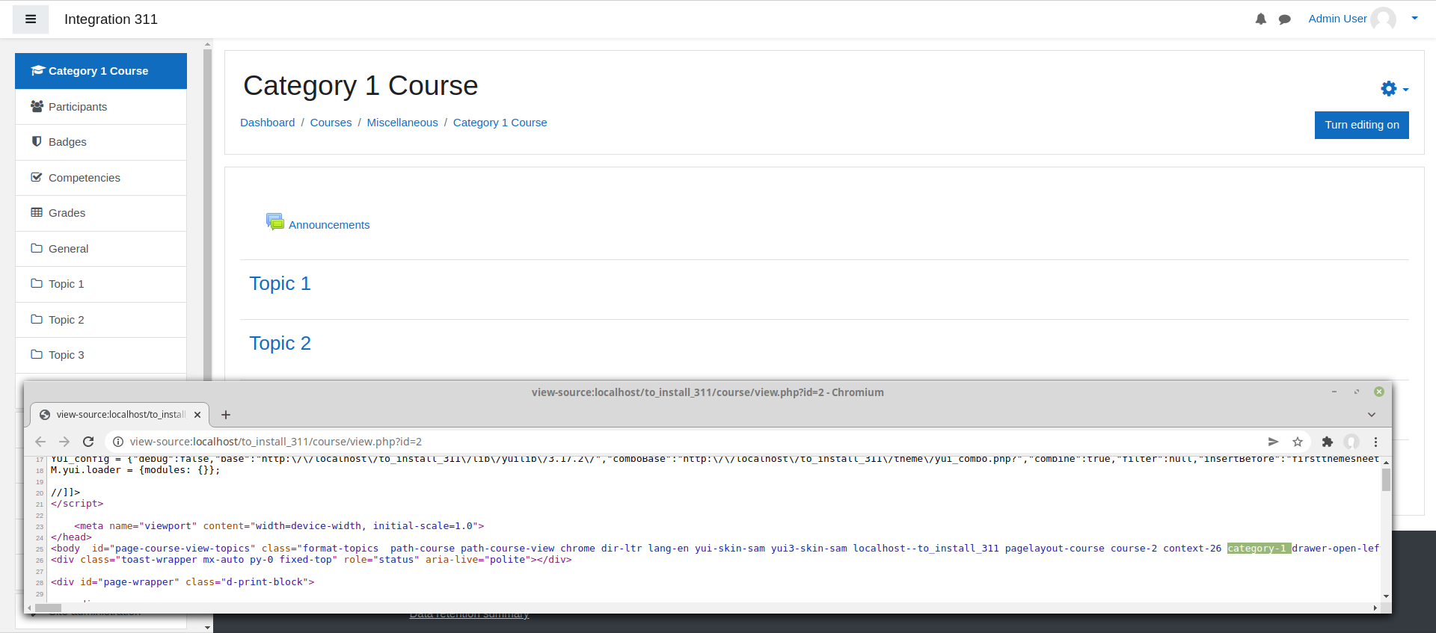The width and height of the screenshot is (1436, 633).
Task: Click the site information icon in Chromium address bar
Action: (x=117, y=442)
